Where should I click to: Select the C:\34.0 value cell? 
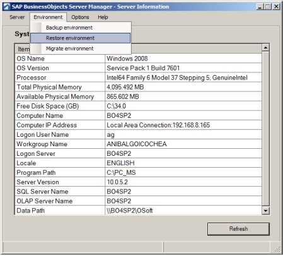(183, 106)
